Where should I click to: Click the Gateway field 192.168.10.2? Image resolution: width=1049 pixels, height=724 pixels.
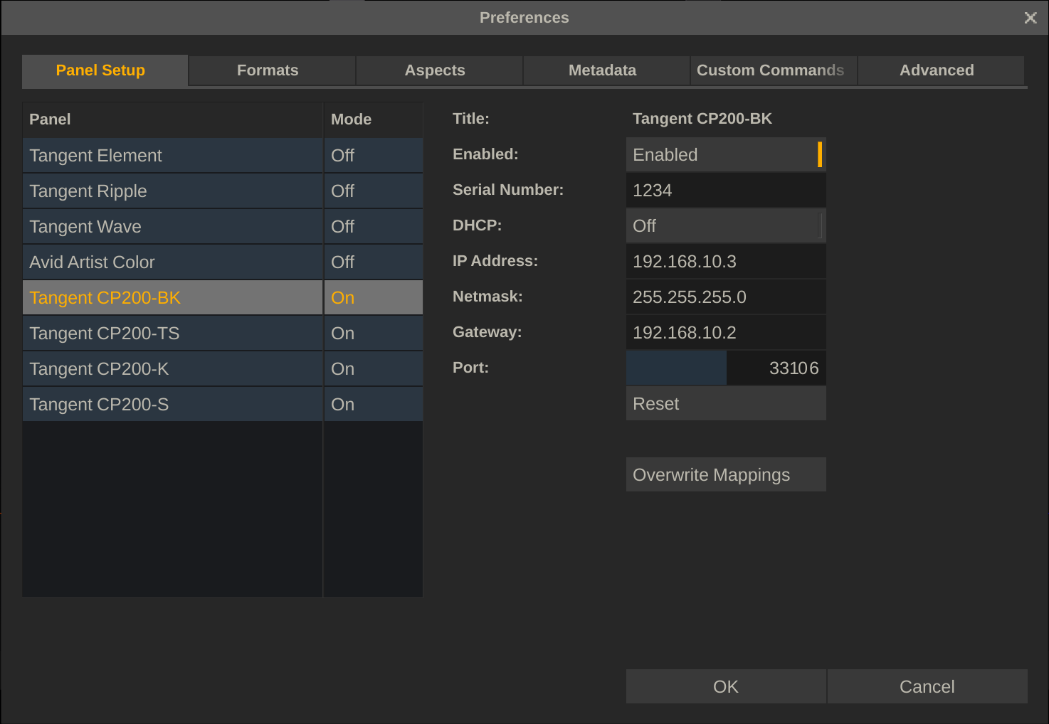726,332
